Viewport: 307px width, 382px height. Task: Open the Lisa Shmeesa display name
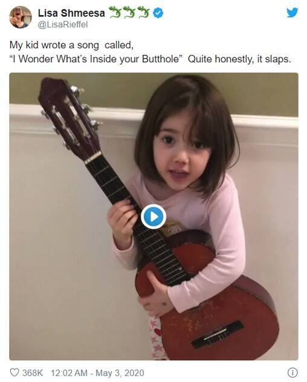pos(71,13)
